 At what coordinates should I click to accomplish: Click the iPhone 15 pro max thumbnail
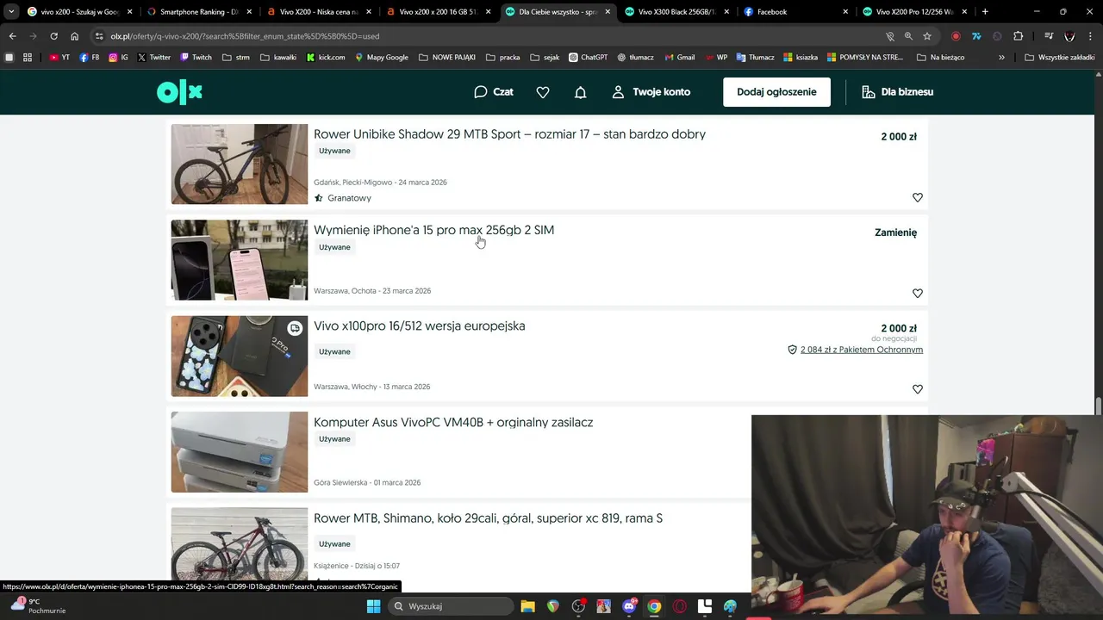point(239,260)
